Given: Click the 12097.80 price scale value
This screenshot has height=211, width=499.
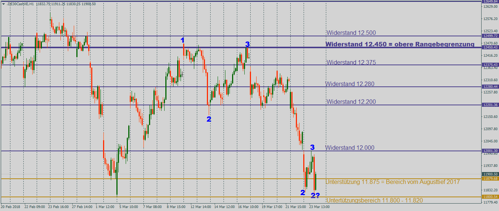Looking at the screenshot, I should coord(490,129).
